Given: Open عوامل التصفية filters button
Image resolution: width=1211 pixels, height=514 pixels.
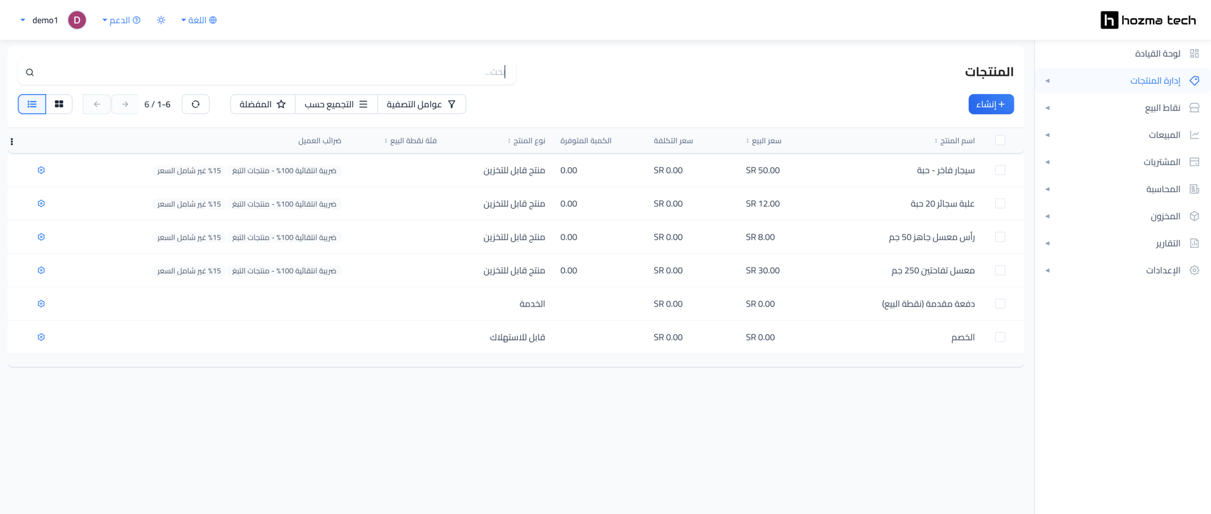Looking at the screenshot, I should (421, 104).
